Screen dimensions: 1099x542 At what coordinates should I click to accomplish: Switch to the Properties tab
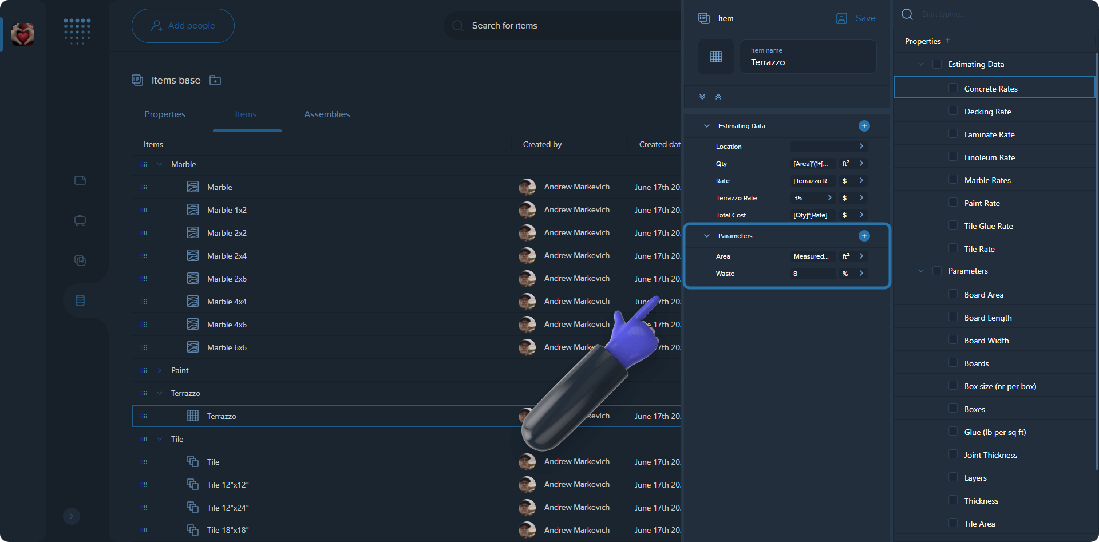pyautogui.click(x=165, y=114)
